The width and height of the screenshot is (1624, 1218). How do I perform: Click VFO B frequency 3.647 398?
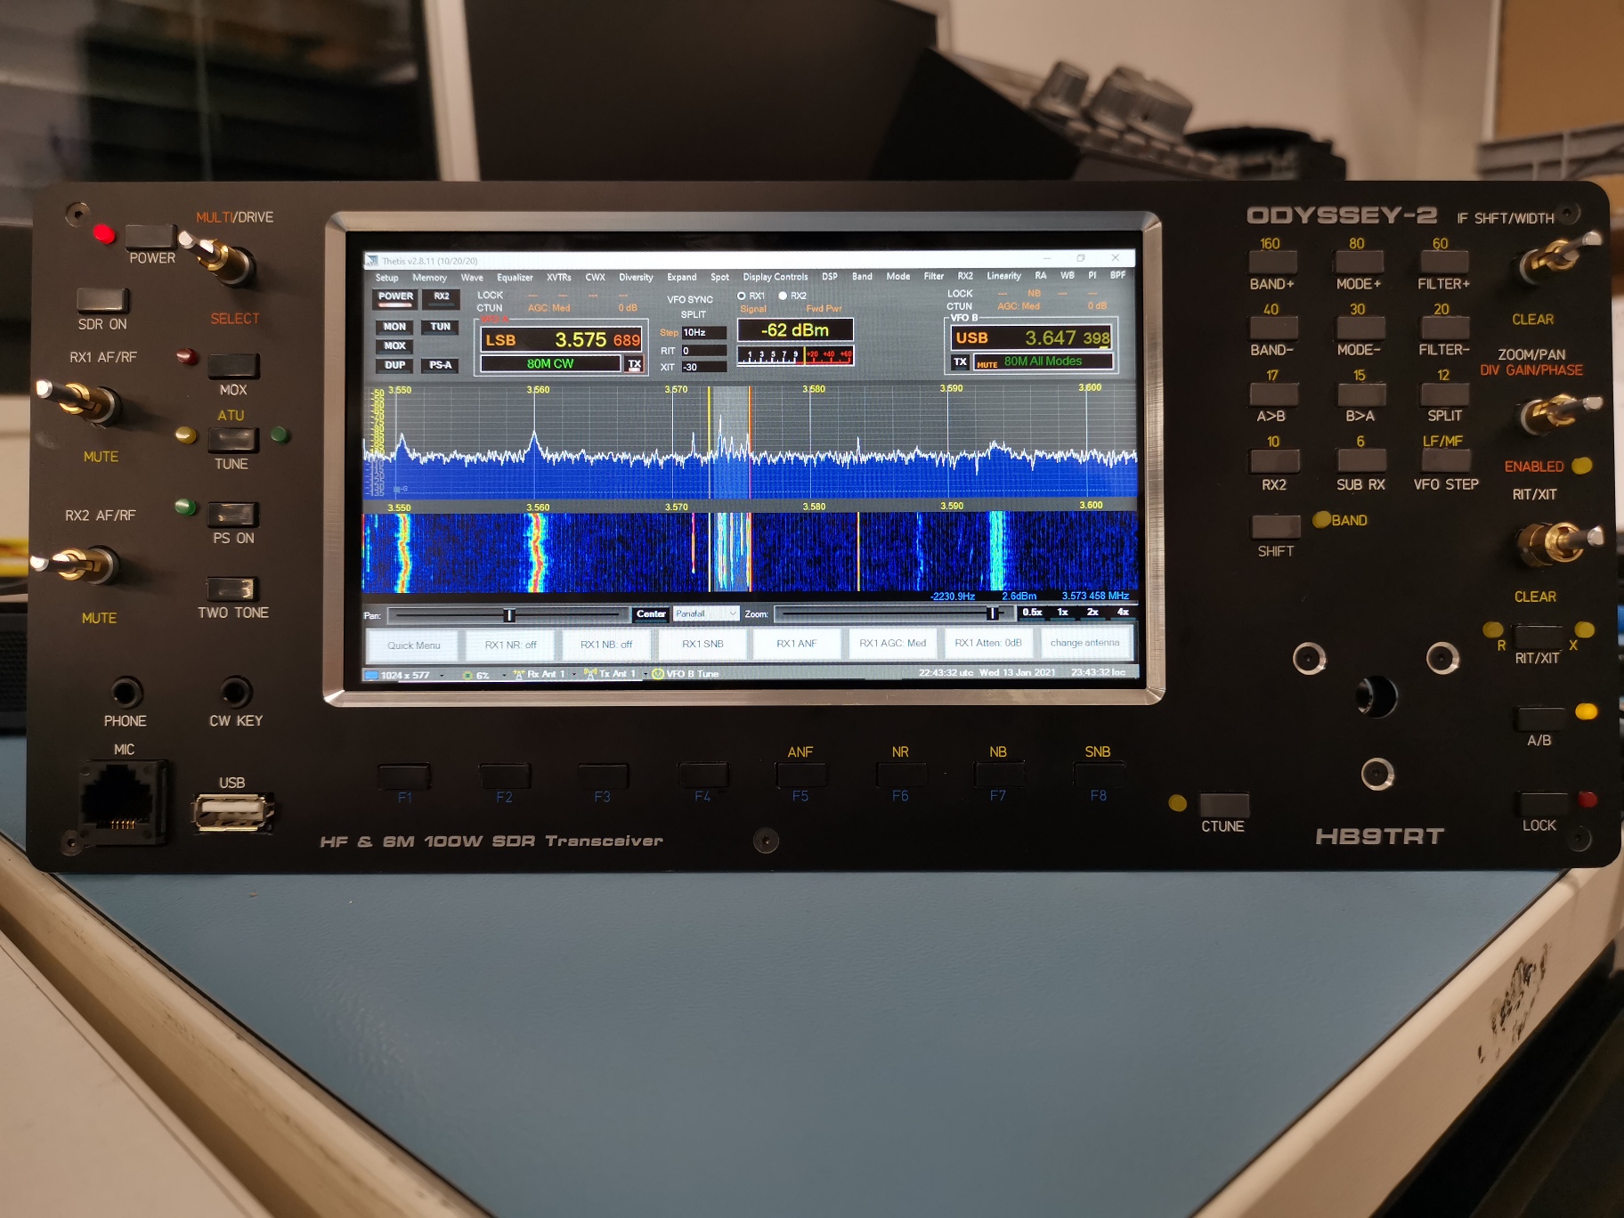click(x=1067, y=338)
